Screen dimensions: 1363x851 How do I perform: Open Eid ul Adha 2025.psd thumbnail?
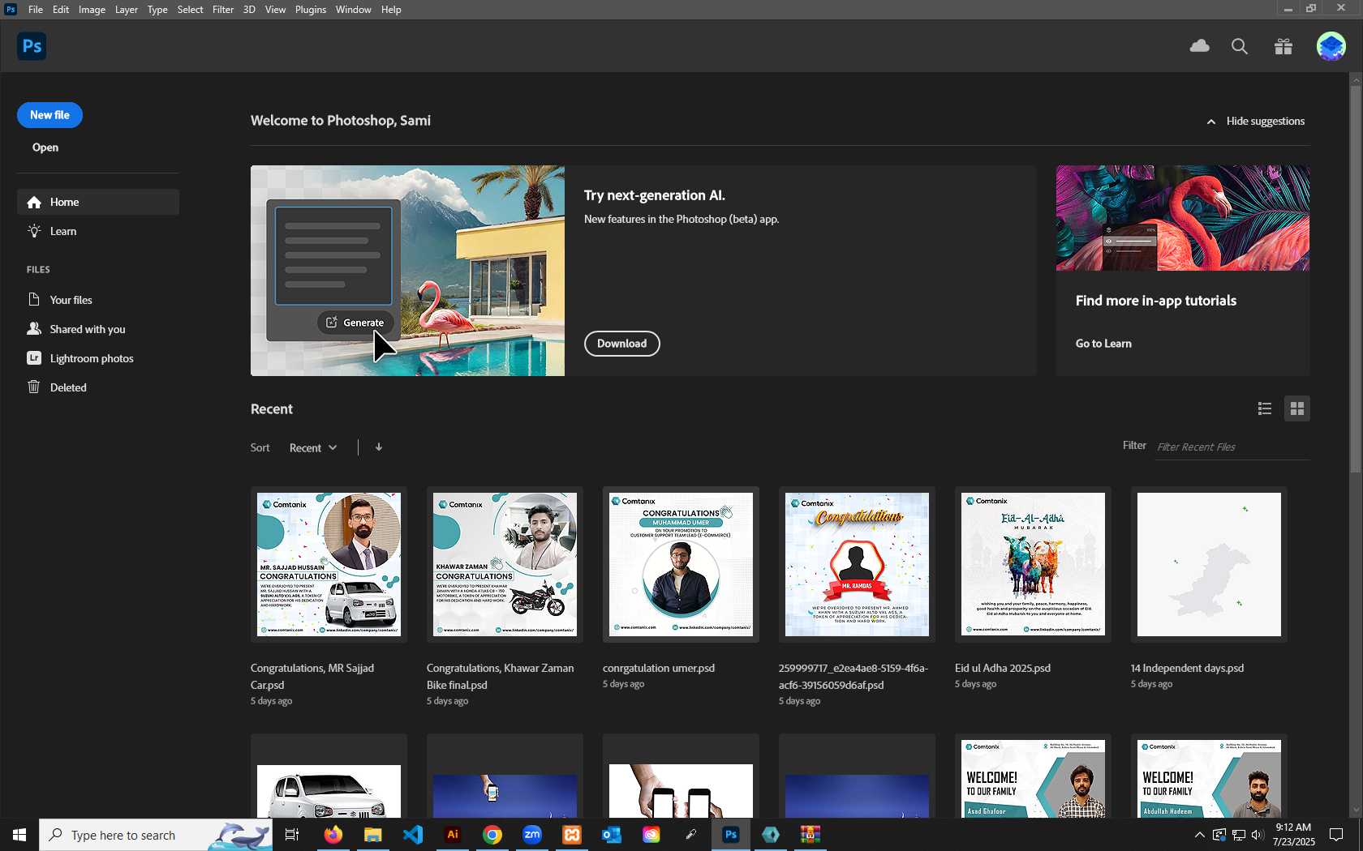pyautogui.click(x=1033, y=564)
